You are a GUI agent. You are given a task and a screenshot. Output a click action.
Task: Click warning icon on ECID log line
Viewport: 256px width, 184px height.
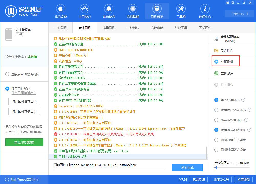[x=56, y=50]
